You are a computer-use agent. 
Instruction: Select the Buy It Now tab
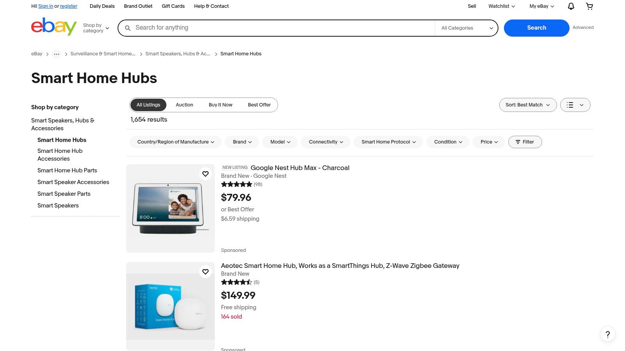[x=220, y=105]
